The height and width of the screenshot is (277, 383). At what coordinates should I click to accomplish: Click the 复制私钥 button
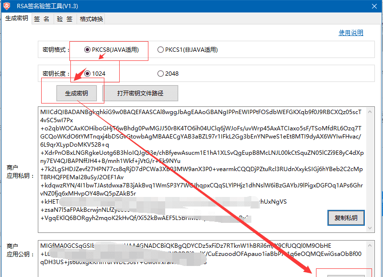[x=346, y=218]
